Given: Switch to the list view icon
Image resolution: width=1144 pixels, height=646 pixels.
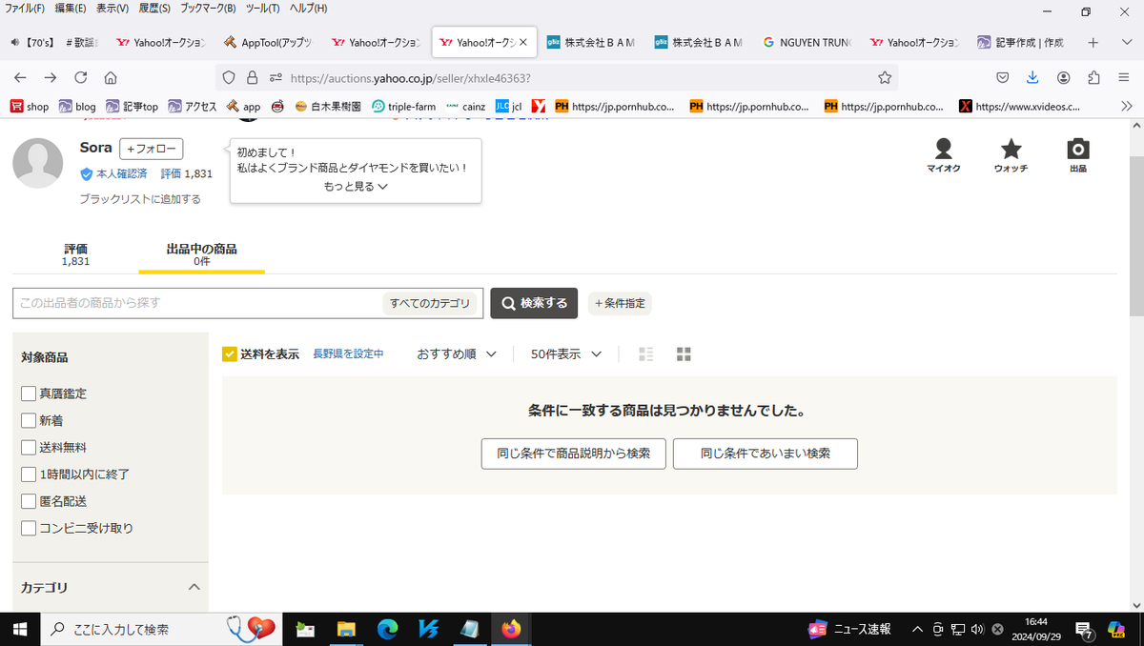Looking at the screenshot, I should 645,354.
